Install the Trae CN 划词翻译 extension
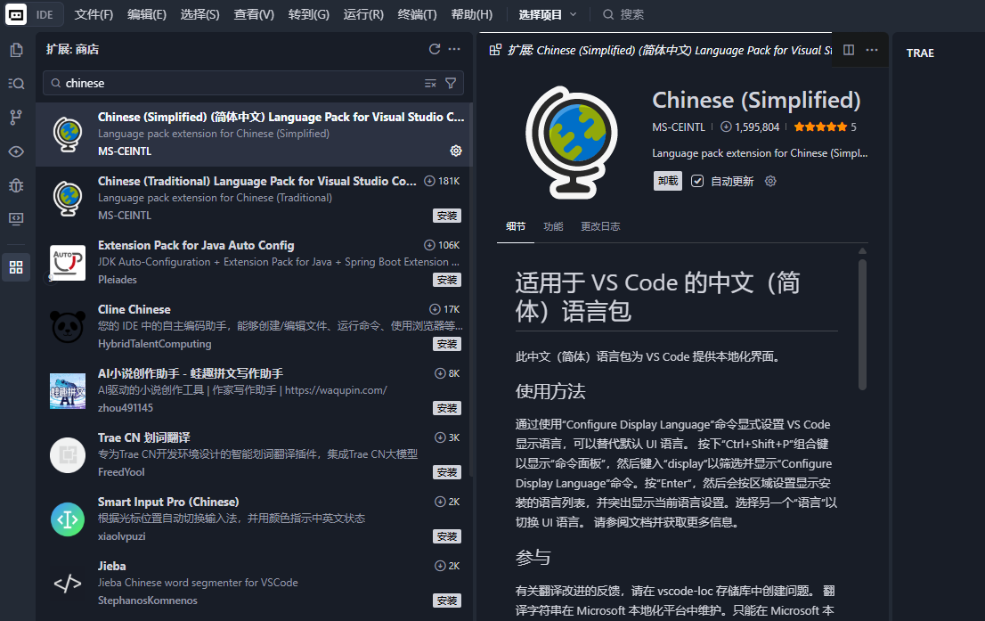This screenshot has height=621, width=985. click(x=447, y=472)
